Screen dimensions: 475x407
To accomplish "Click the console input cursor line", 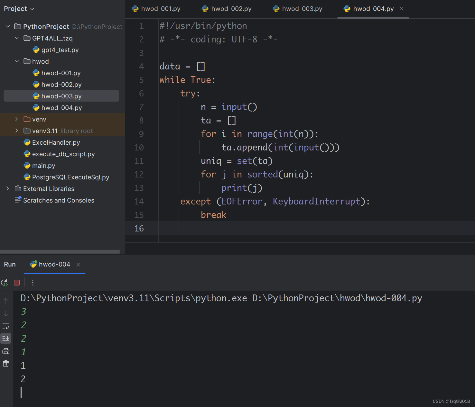I will pyautogui.click(x=21, y=392).
